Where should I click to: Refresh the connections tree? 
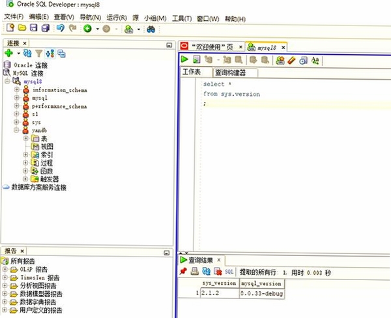27,53
